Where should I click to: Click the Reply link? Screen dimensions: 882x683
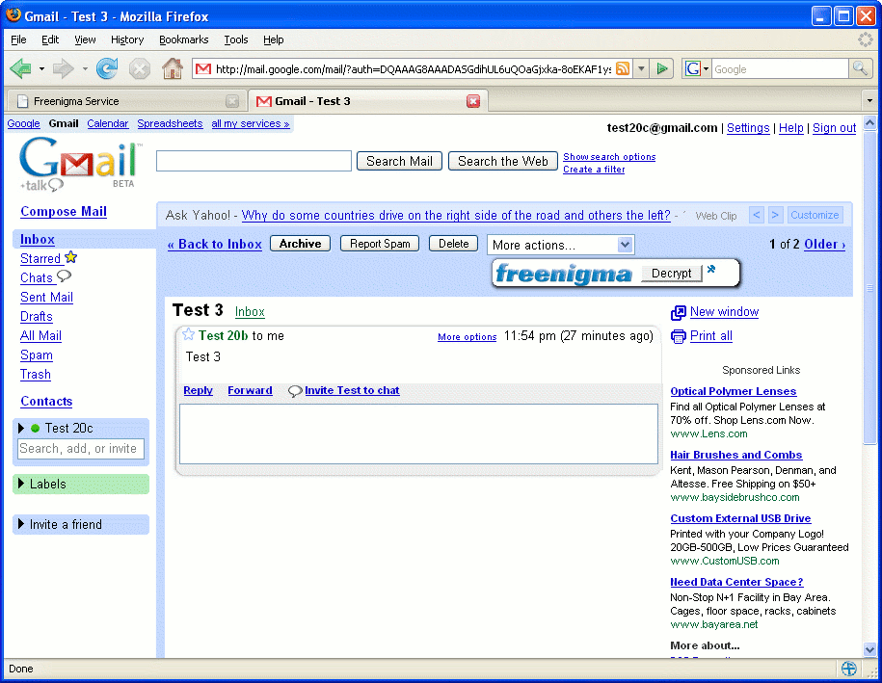(x=198, y=390)
